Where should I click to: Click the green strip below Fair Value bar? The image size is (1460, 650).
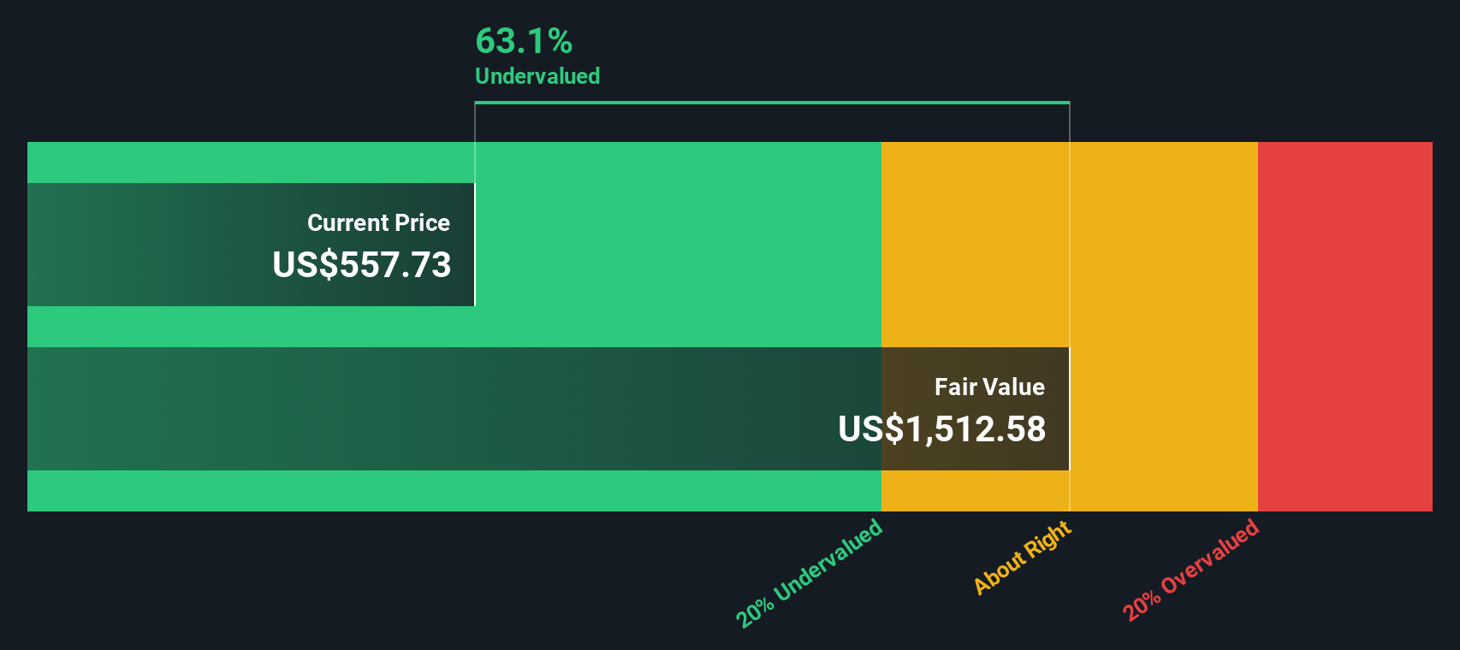click(454, 491)
